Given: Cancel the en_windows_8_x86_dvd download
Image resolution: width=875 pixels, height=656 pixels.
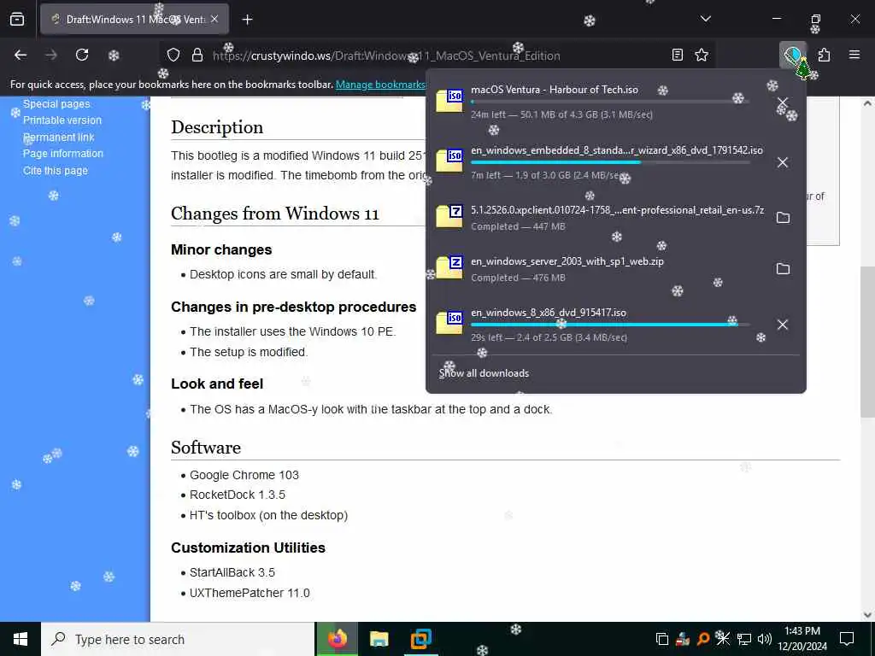Looking at the screenshot, I should pos(783,325).
